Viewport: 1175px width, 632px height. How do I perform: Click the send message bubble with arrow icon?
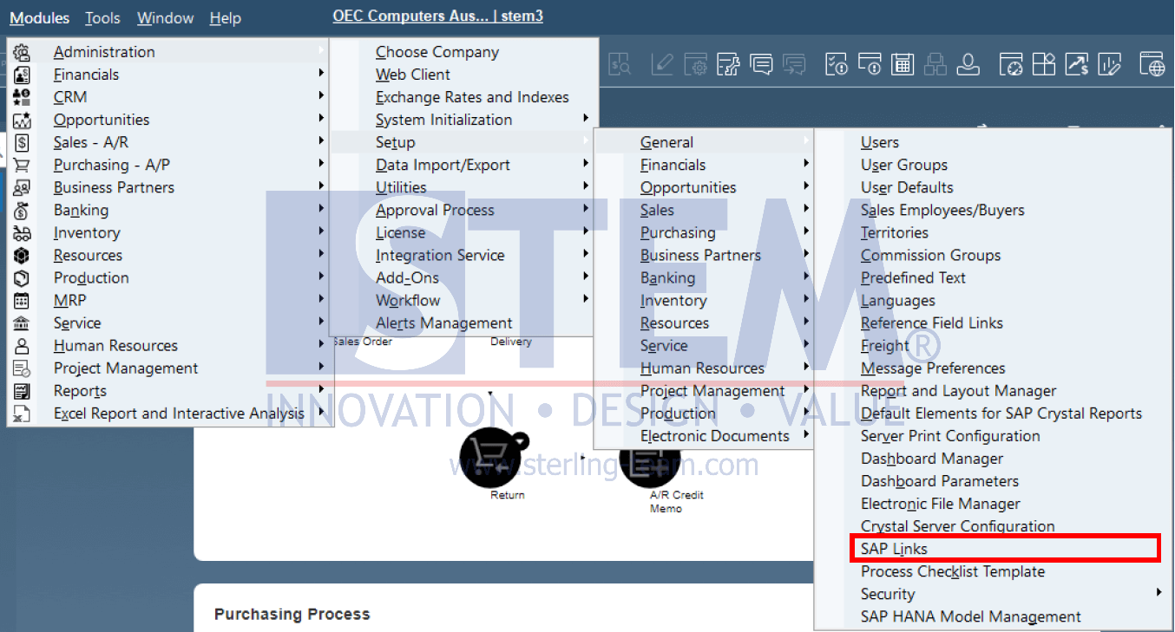pyautogui.click(x=794, y=64)
